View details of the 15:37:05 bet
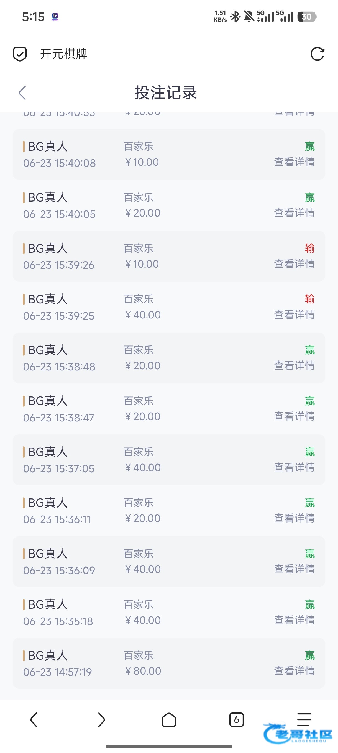Screen dimensions: 338x753 tap(294, 467)
